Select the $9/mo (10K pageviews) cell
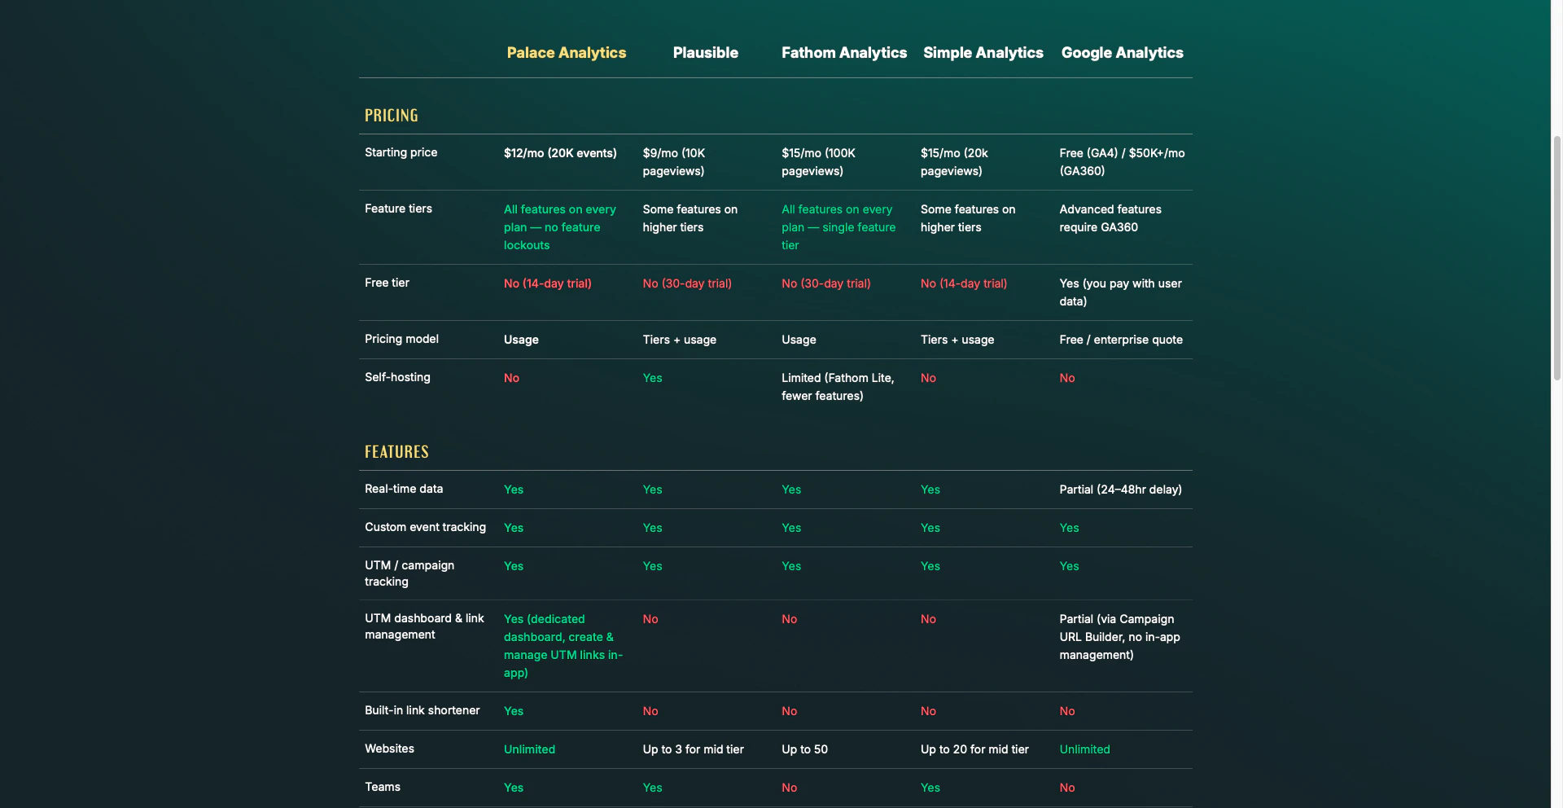Screen dimensions: 1563x808 click(x=674, y=162)
